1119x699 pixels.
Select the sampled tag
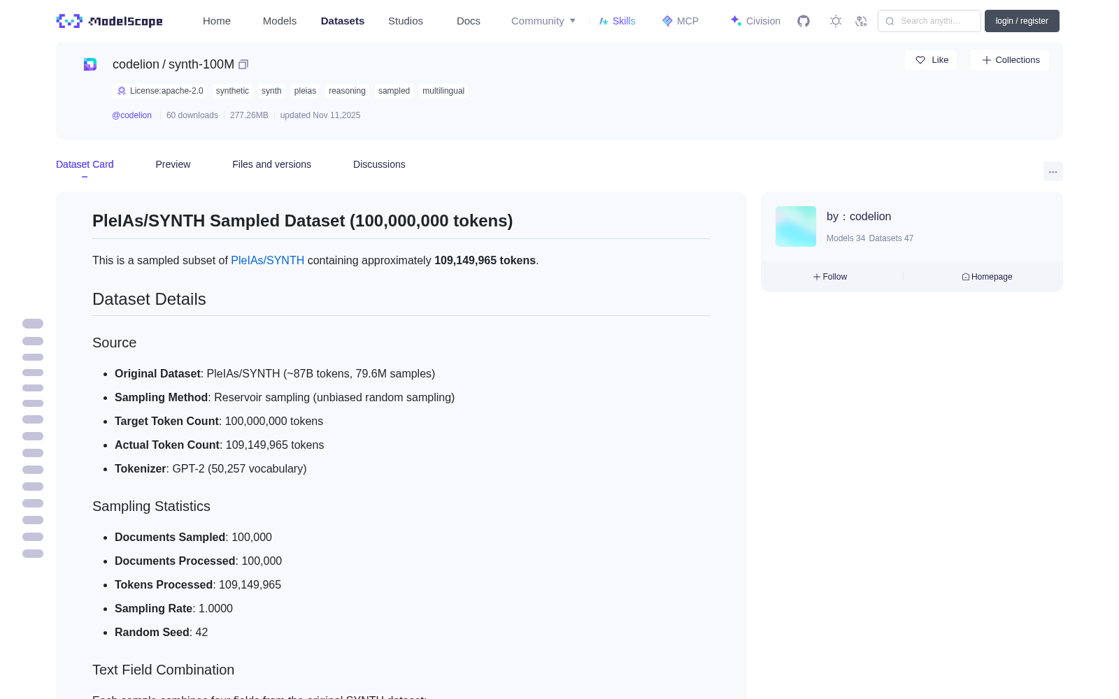[394, 91]
